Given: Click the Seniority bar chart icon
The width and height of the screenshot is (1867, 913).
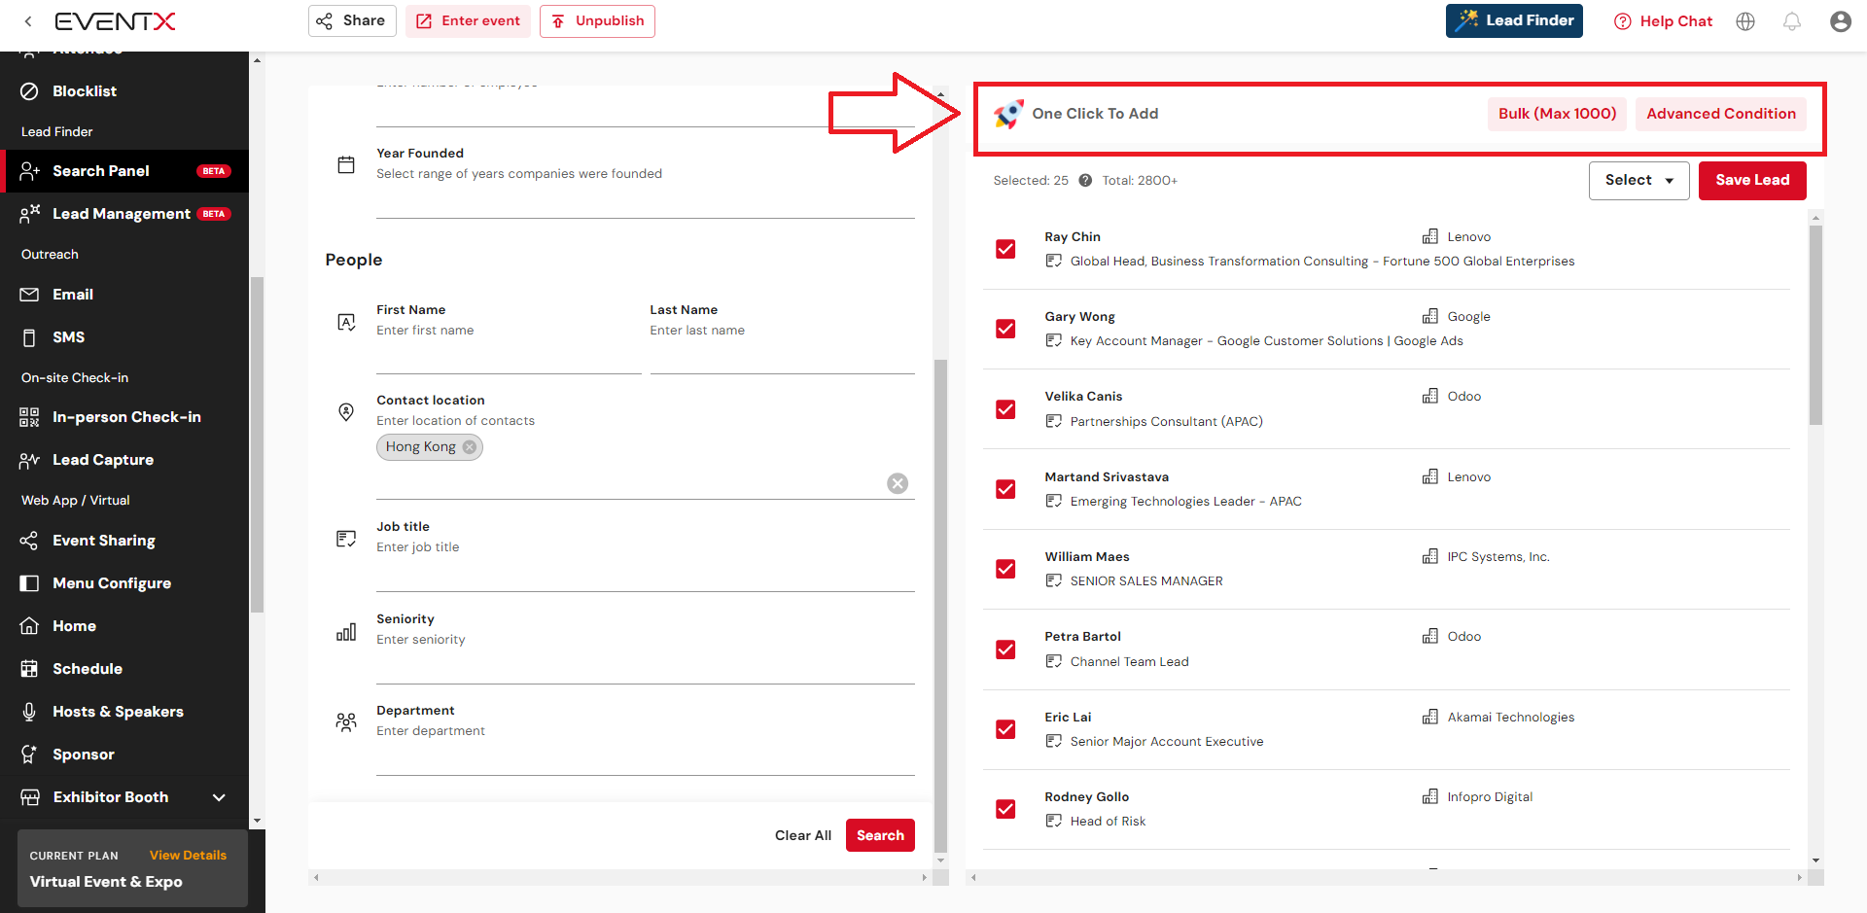Looking at the screenshot, I should tap(346, 632).
